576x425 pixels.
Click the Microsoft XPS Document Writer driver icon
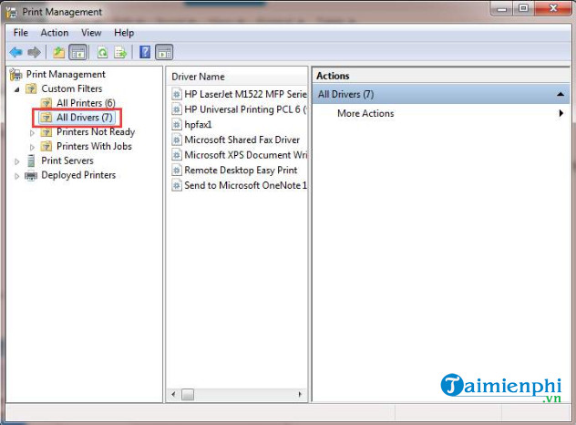click(x=177, y=155)
